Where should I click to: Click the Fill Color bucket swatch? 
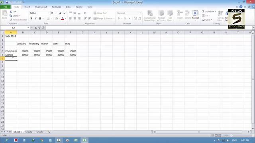[56, 19]
